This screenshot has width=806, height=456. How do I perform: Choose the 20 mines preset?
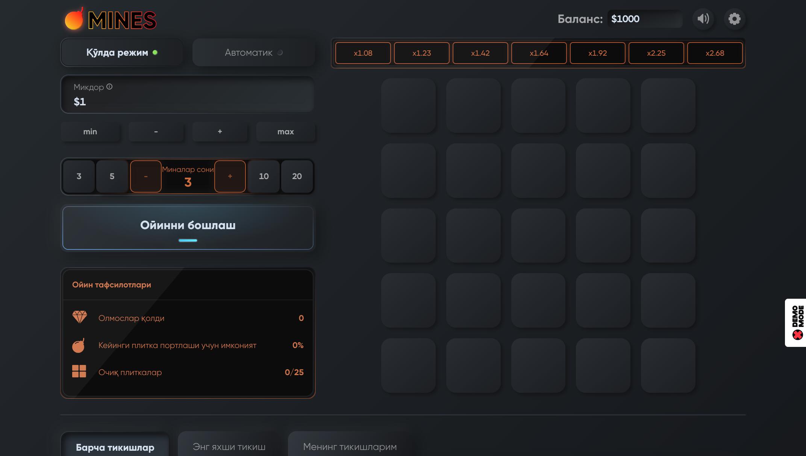click(x=297, y=176)
